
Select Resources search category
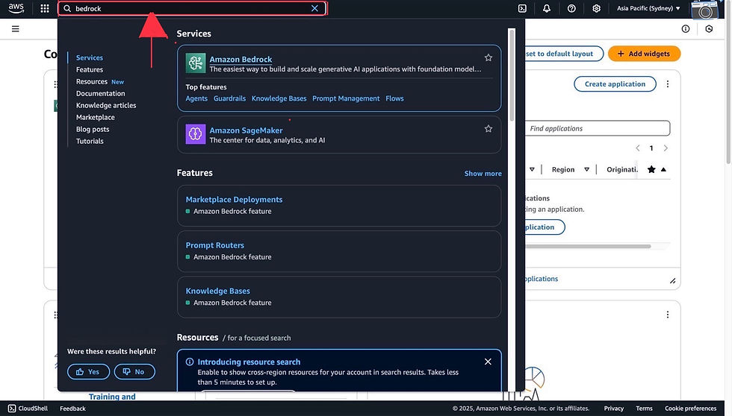click(x=92, y=81)
